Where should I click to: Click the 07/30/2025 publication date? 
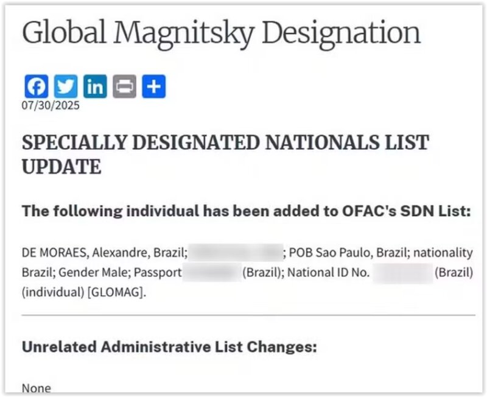[51, 105]
